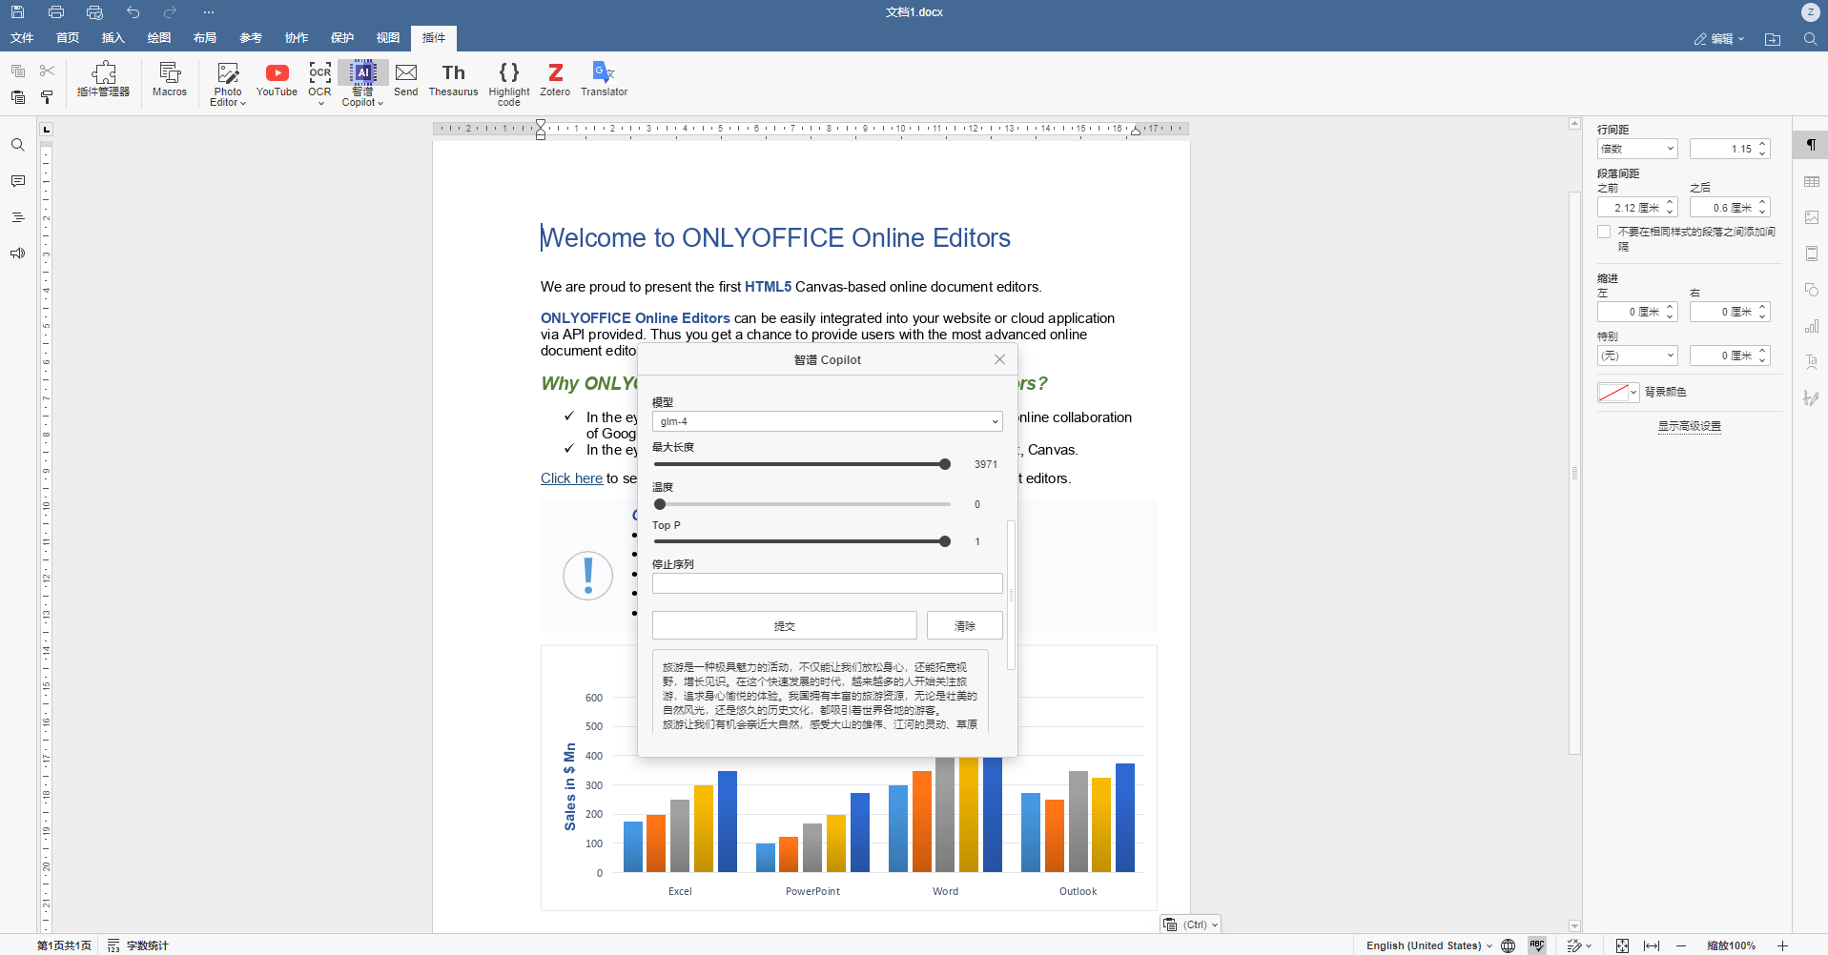1828x955 pixels.
Task: Click the search magnifier in top right
Action: pos(1810,39)
